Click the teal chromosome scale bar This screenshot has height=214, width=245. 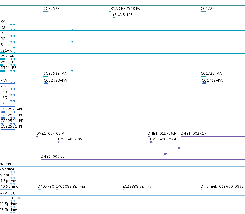[123, 5]
